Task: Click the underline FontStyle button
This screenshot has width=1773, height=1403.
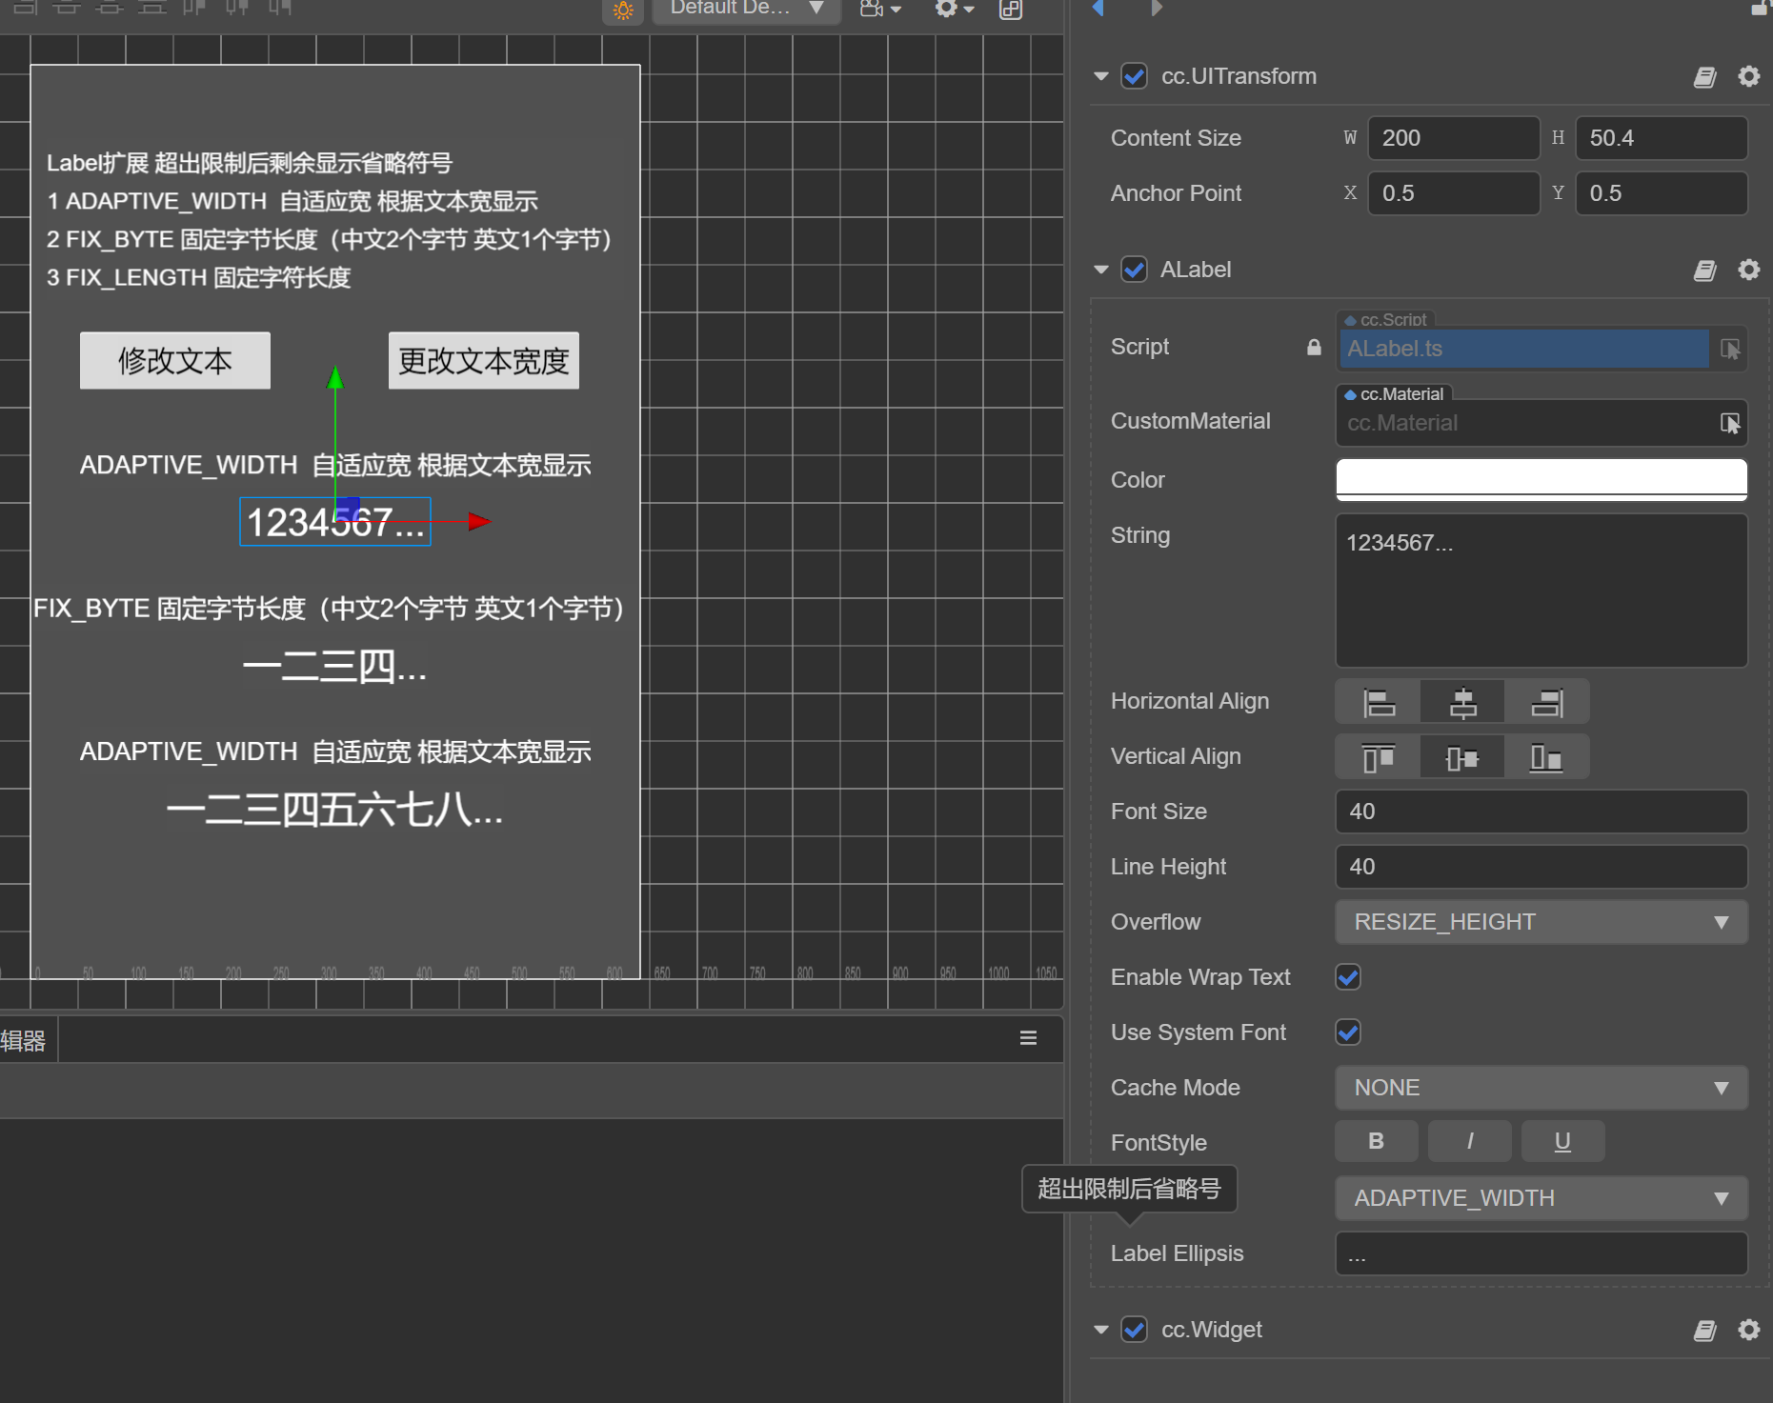Action: point(1562,1141)
